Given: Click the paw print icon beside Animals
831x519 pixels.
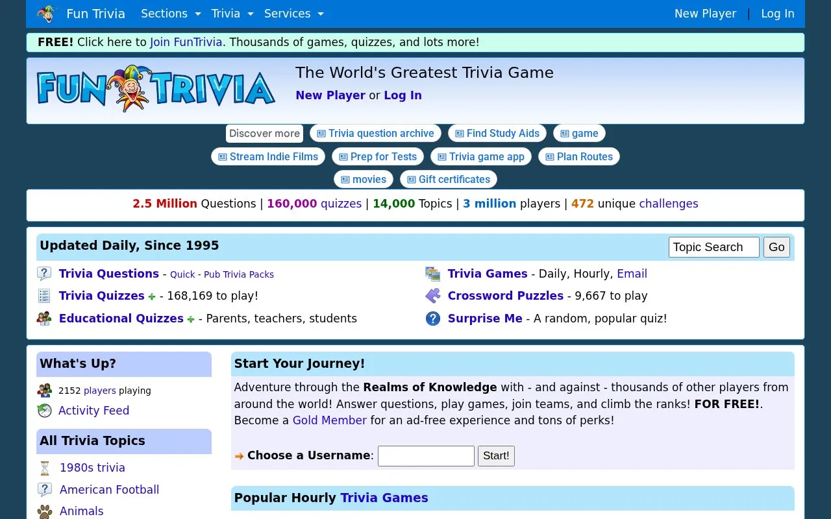Looking at the screenshot, I should [44, 511].
